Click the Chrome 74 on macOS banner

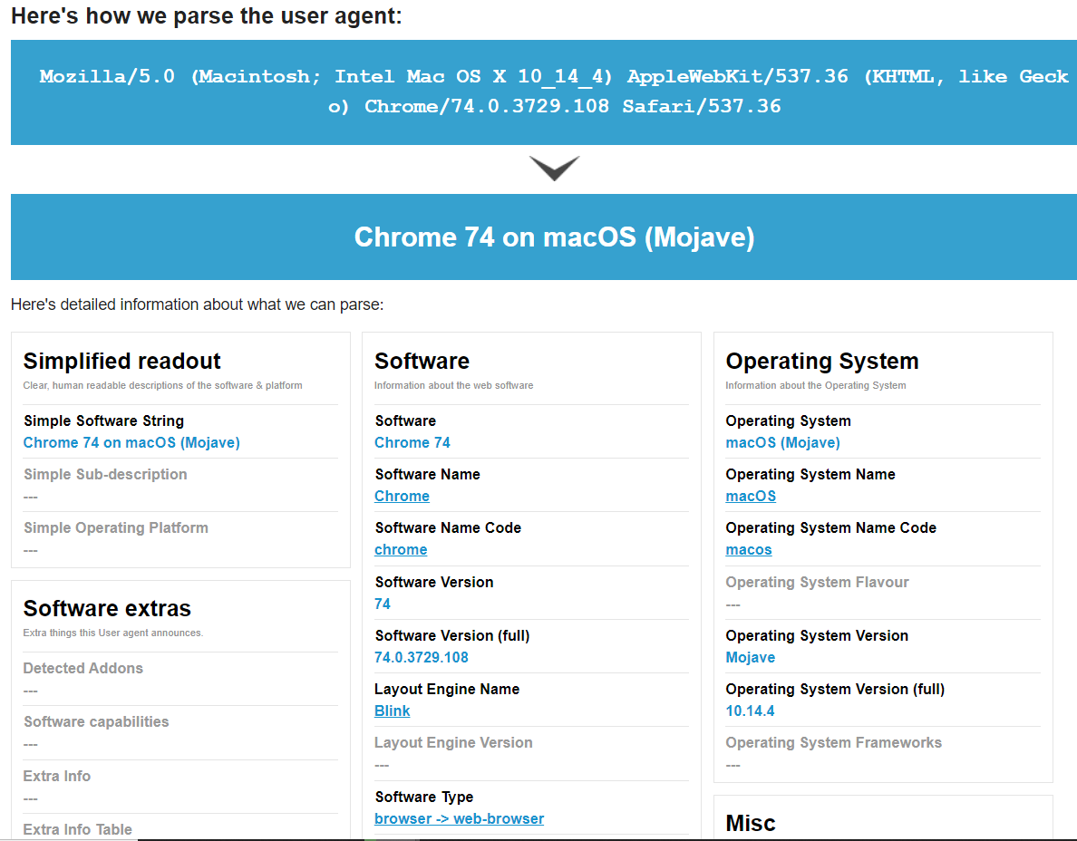(x=554, y=237)
